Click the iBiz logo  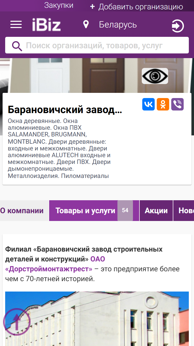46,25
